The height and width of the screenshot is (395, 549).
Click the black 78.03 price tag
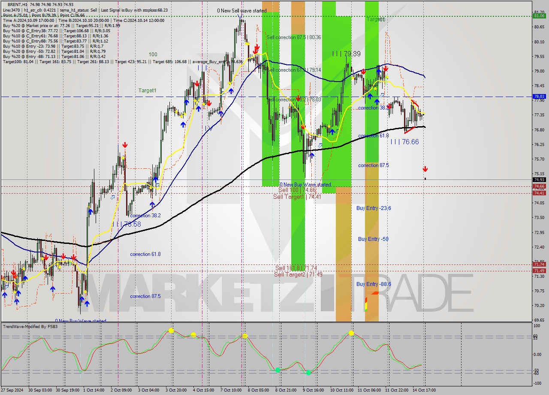pyautogui.click(x=539, y=97)
